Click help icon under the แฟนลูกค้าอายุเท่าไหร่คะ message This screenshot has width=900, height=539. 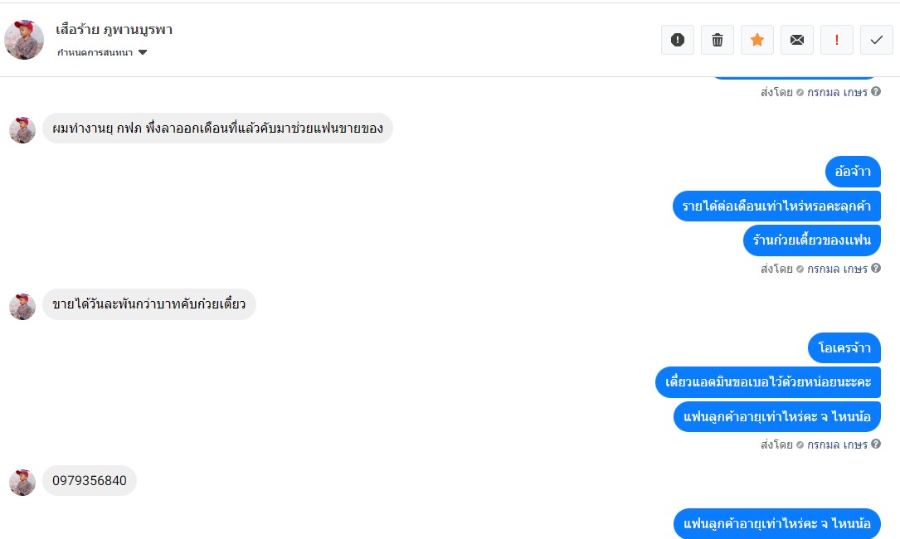876,444
